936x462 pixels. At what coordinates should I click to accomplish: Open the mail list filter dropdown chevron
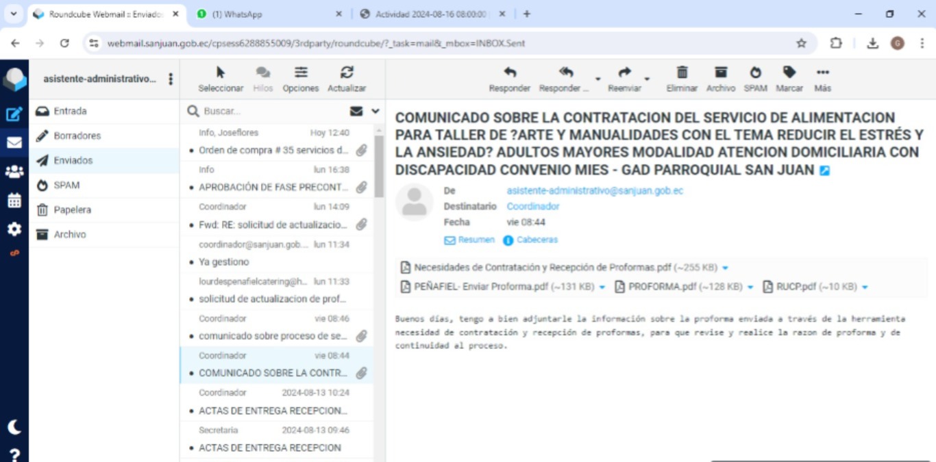click(x=375, y=111)
